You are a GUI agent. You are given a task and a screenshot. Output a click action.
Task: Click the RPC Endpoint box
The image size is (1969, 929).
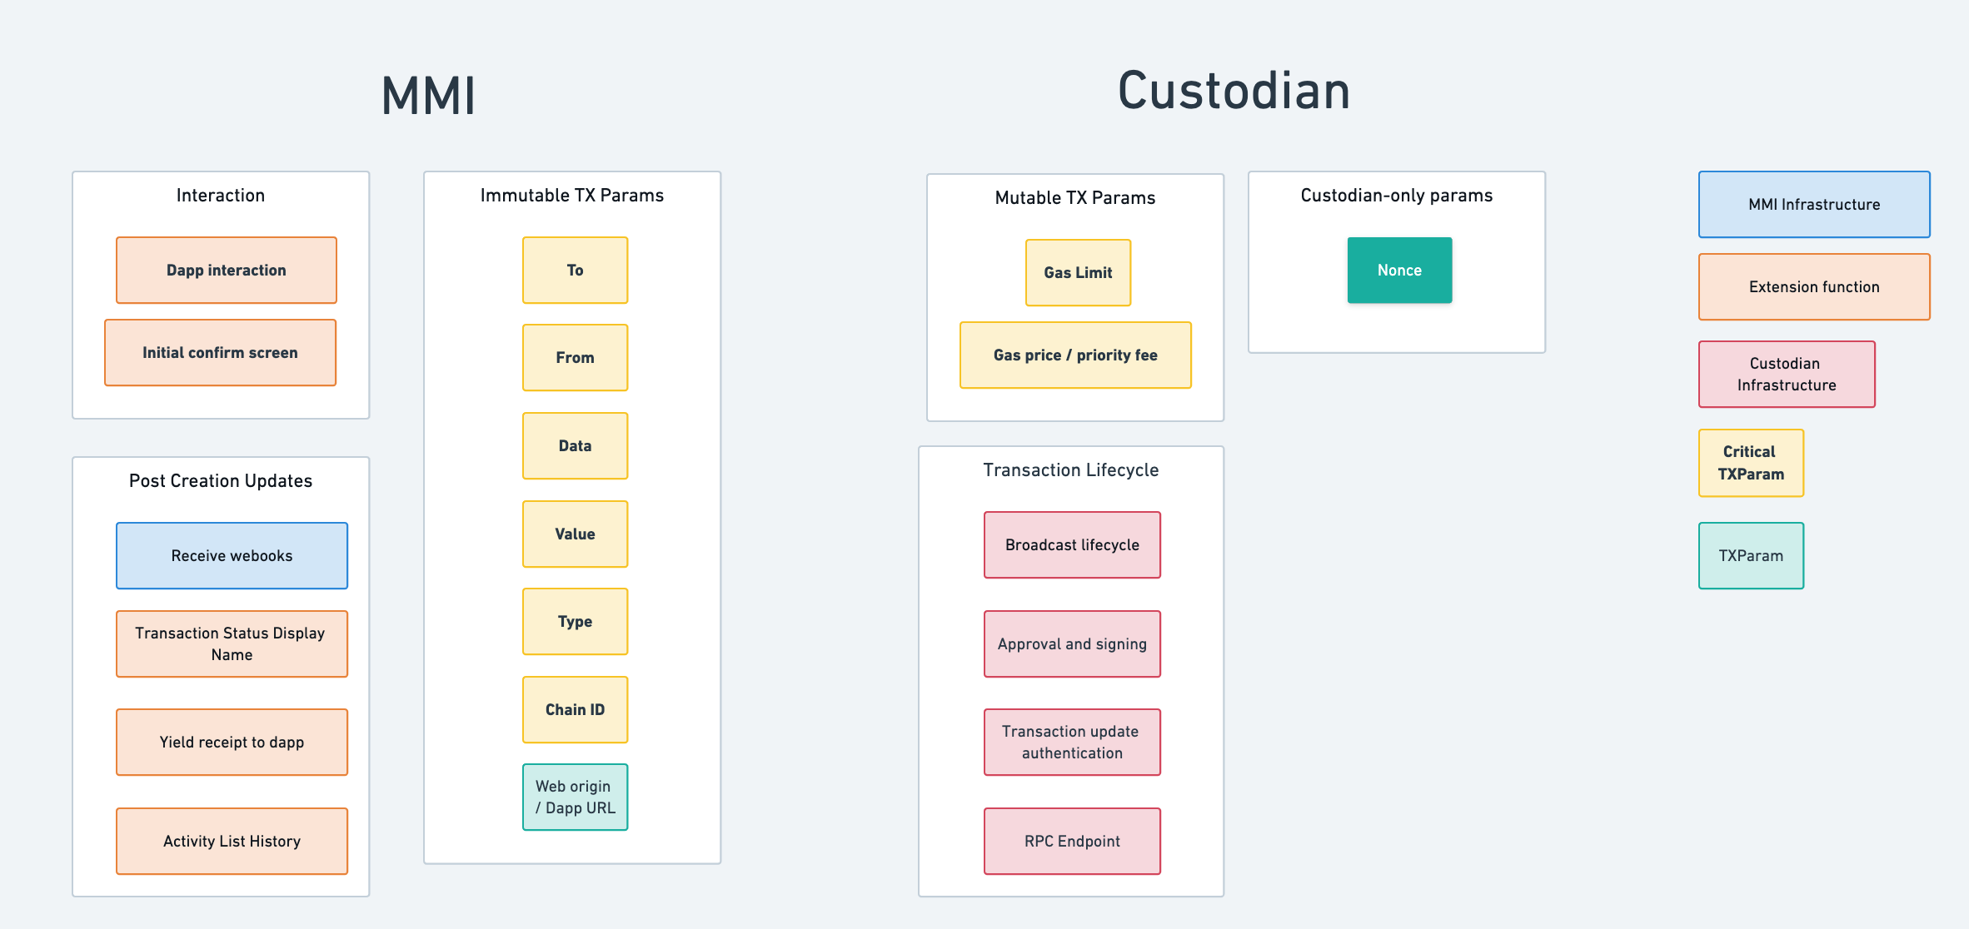(1072, 841)
